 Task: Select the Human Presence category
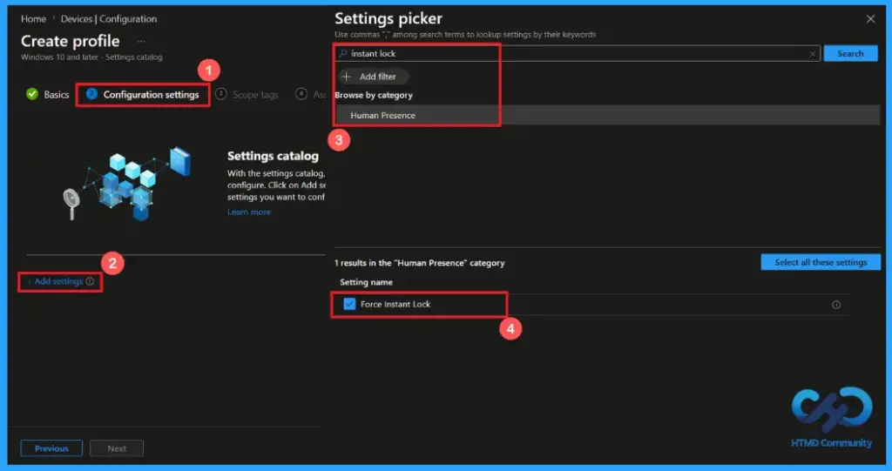607,115
